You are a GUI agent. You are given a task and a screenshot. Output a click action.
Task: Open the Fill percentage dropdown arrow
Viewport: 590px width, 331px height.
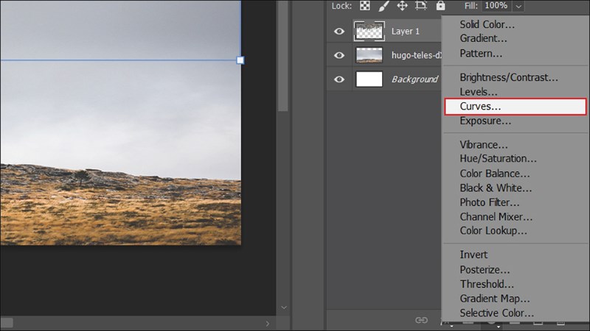pyautogui.click(x=518, y=6)
